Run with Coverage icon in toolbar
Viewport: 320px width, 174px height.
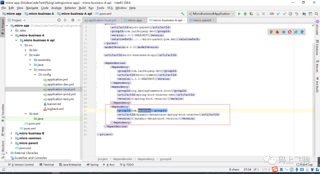pyautogui.click(x=252, y=14)
